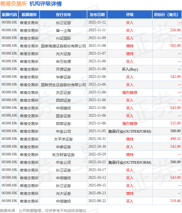
Task: Click the 机构评级详情 heading
Action: pyautogui.click(x=45, y=4)
